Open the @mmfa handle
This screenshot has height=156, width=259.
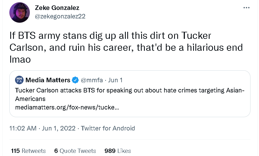click(92, 80)
